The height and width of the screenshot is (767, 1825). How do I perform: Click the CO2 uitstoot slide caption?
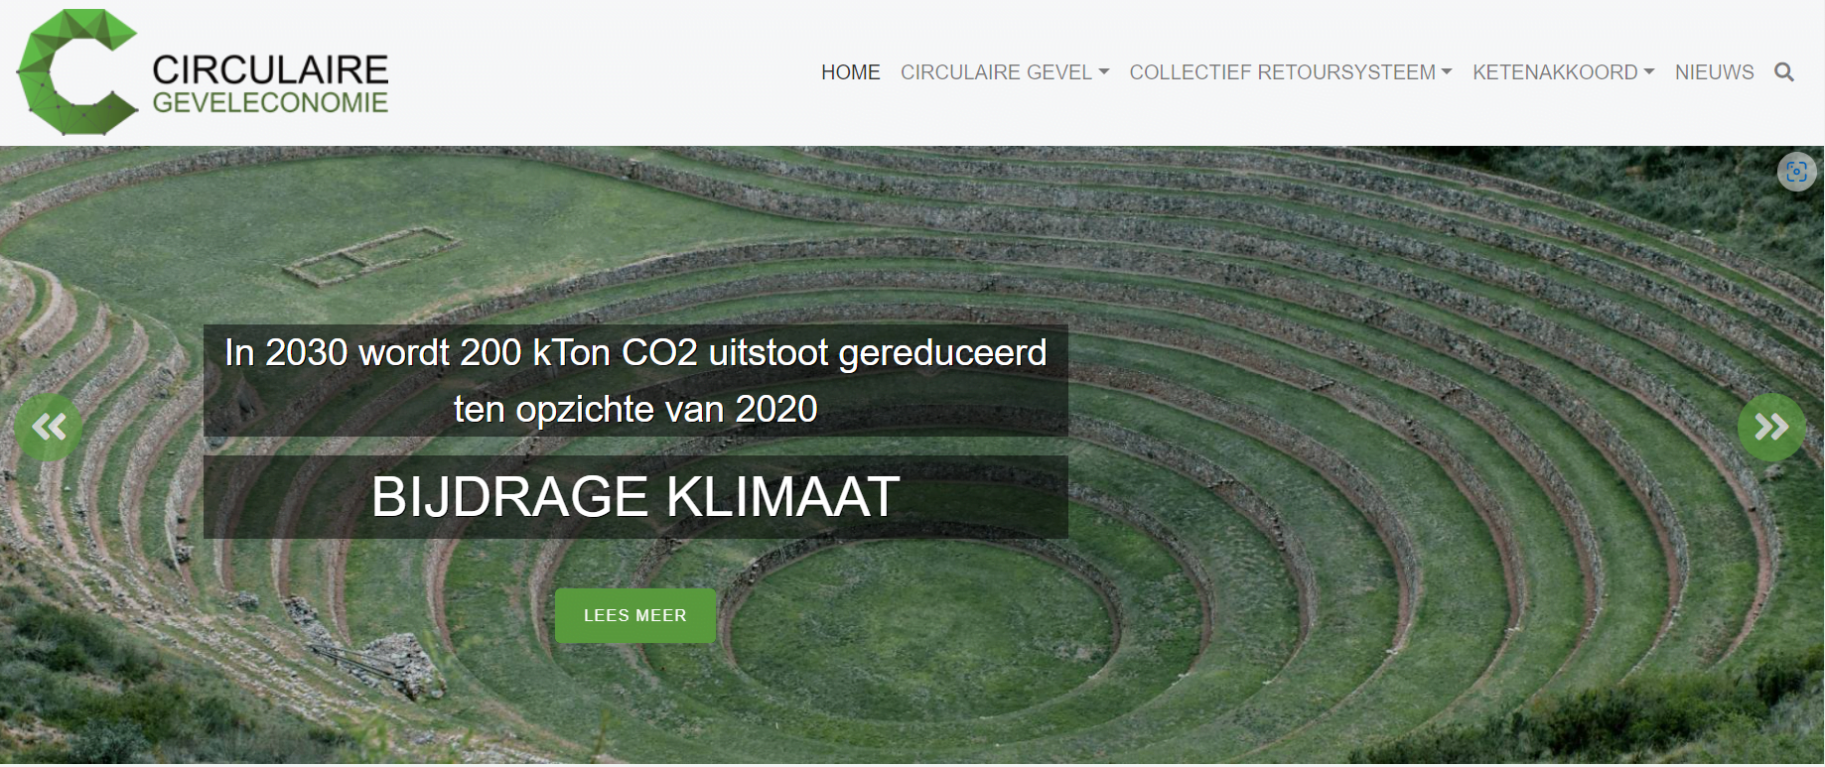coord(635,380)
